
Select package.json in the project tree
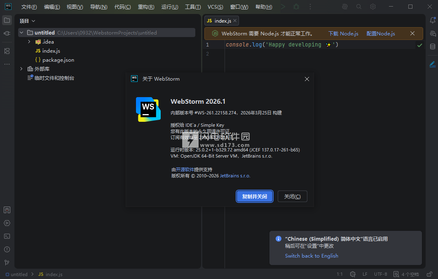point(58,60)
